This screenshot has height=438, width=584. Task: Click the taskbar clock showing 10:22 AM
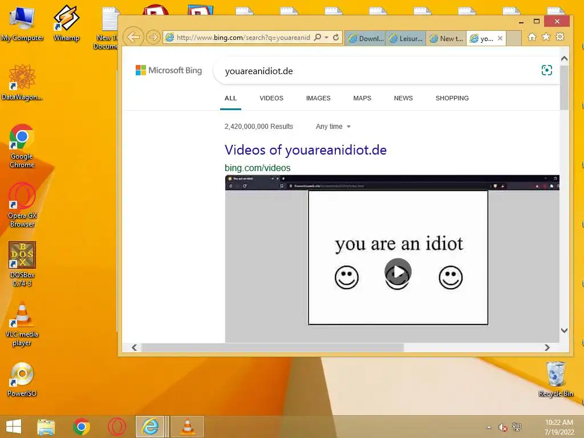pyautogui.click(x=559, y=427)
